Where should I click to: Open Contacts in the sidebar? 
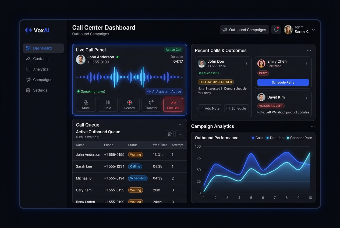click(x=37, y=59)
